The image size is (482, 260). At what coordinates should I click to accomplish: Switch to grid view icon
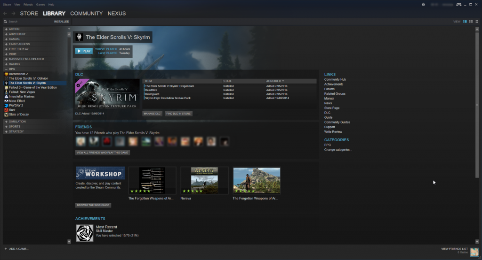tap(477, 22)
